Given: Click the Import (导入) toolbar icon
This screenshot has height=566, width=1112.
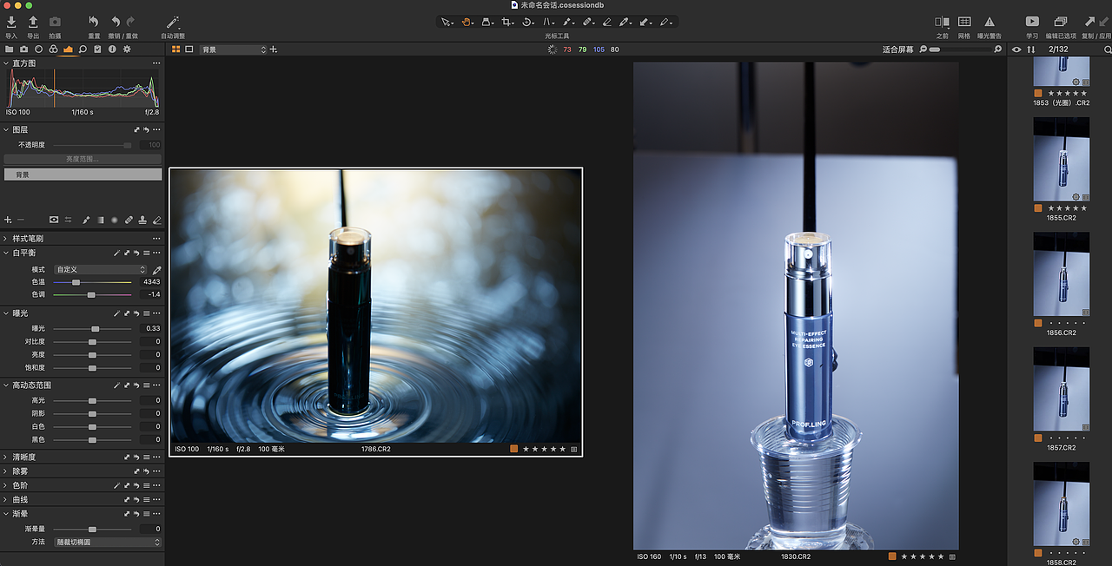Looking at the screenshot, I should click(x=11, y=22).
